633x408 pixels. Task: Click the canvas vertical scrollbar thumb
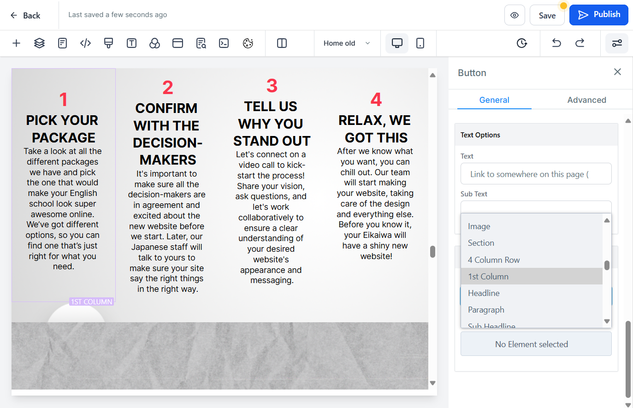[x=432, y=252]
